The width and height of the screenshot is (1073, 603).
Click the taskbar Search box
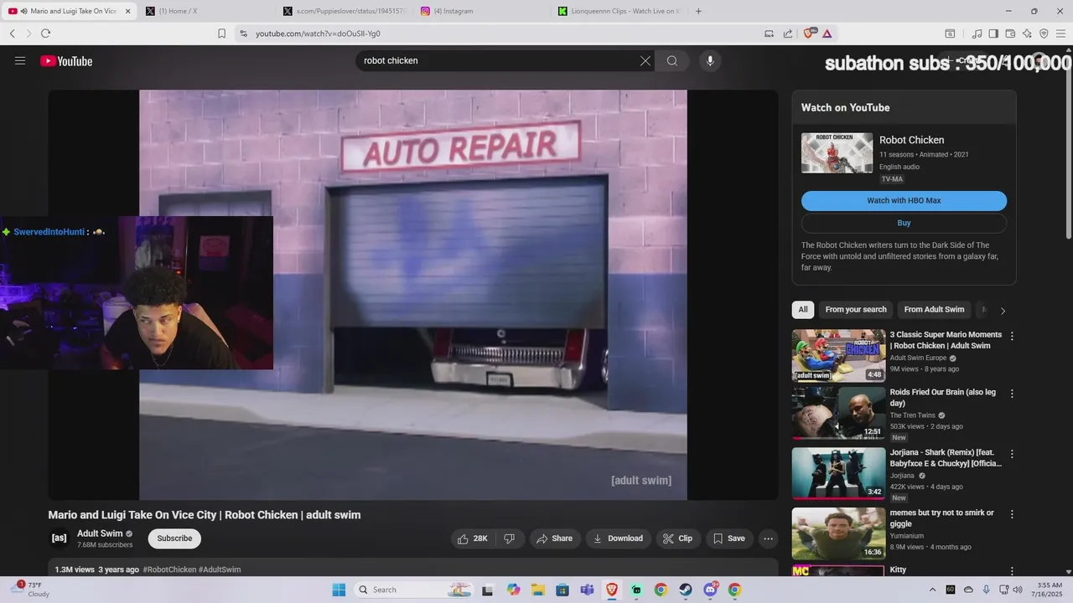tap(414, 590)
